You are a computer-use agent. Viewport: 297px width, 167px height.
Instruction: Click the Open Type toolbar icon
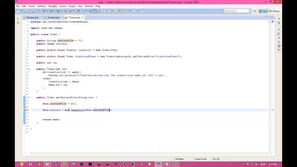(78, 11)
